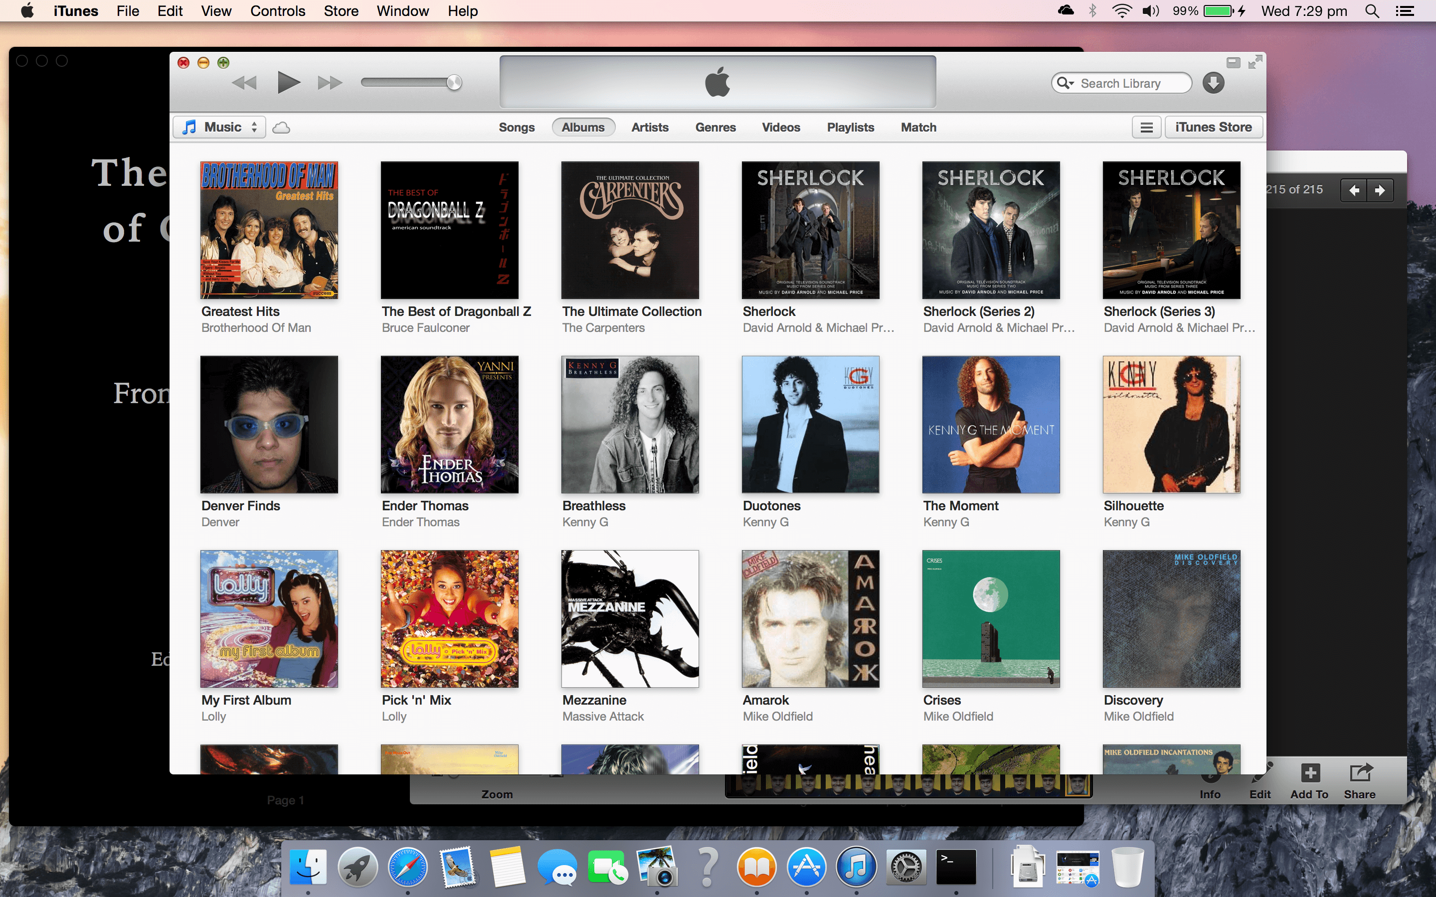Image resolution: width=1436 pixels, height=897 pixels.
Task: Open the list view options button
Action: pyautogui.click(x=1146, y=127)
